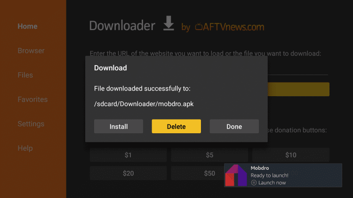
Task: Open the Home sidebar item
Action: (27, 26)
